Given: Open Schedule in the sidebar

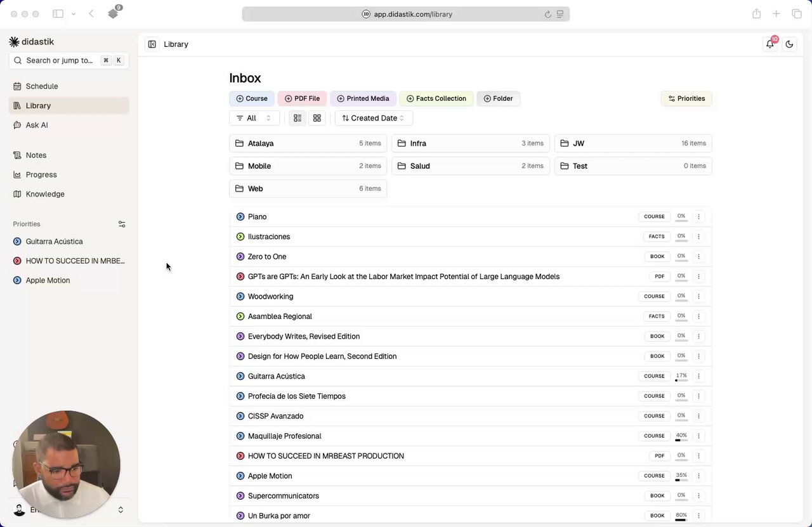Looking at the screenshot, I should coord(42,86).
